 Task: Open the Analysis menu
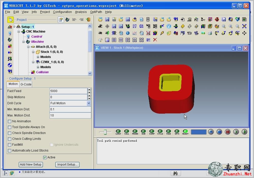pos(81,12)
